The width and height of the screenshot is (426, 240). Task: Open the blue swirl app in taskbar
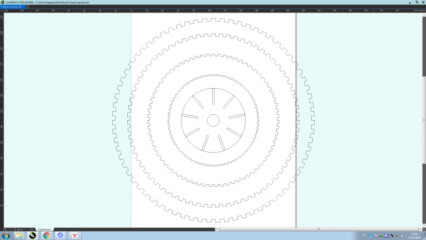pyautogui.click(x=60, y=235)
